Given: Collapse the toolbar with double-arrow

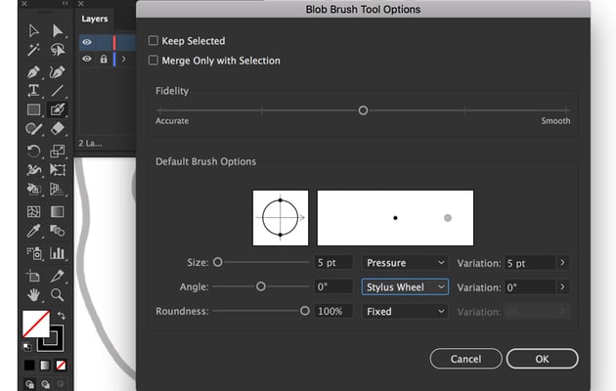Looking at the screenshot, I should pyautogui.click(x=66, y=3).
